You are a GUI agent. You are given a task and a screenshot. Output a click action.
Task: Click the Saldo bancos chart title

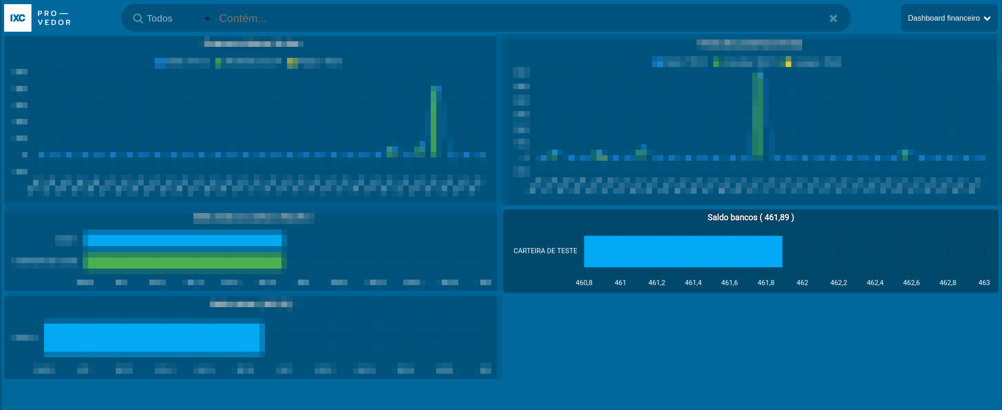[x=750, y=218]
